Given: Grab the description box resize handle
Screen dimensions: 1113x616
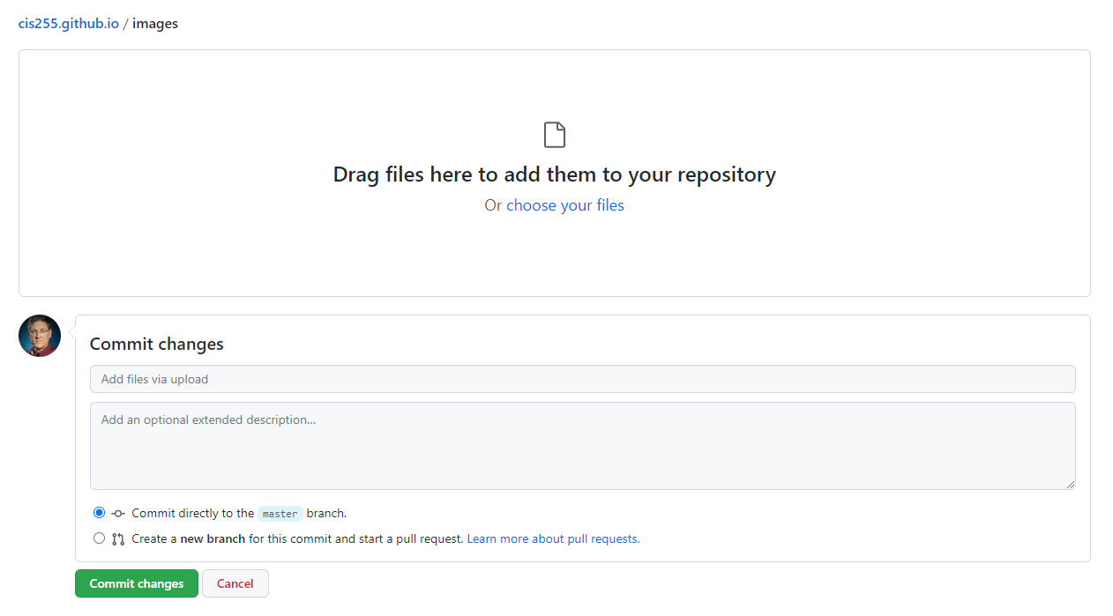Looking at the screenshot, I should coord(1071,484).
